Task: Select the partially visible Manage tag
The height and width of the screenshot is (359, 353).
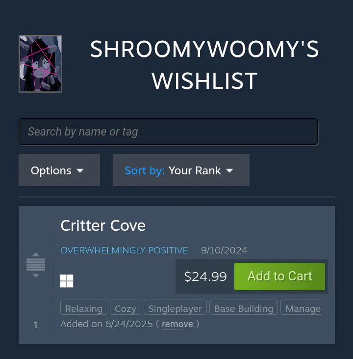Action: pos(301,307)
